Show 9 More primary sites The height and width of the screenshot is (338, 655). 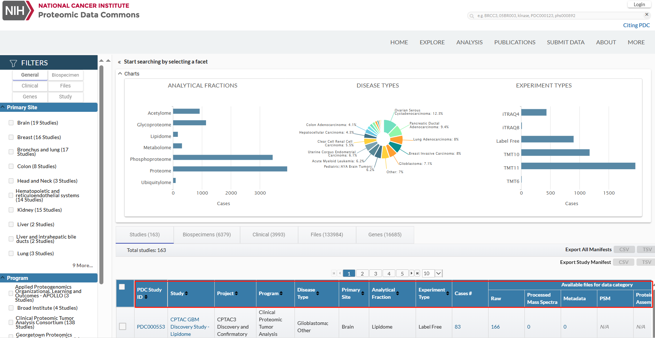pyautogui.click(x=83, y=265)
